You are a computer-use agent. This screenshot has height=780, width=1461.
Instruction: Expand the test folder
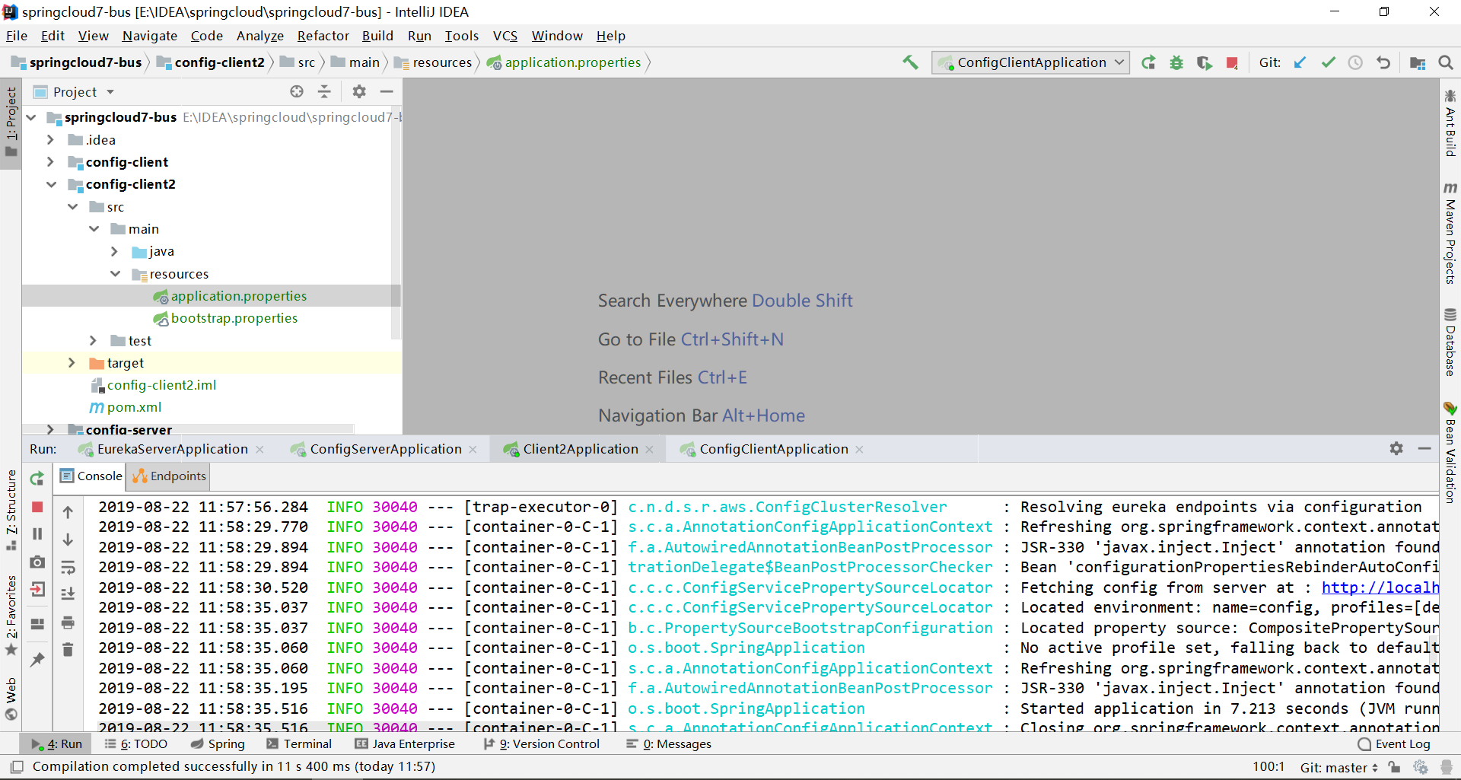(93, 341)
